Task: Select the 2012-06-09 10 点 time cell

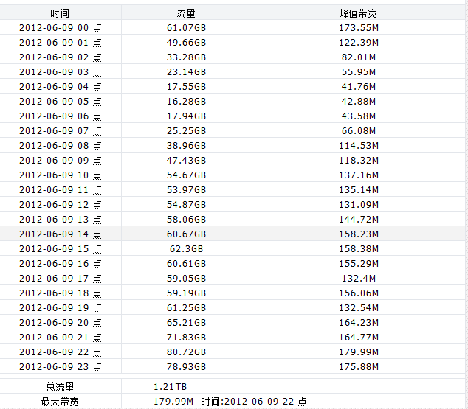Action: tap(61, 175)
